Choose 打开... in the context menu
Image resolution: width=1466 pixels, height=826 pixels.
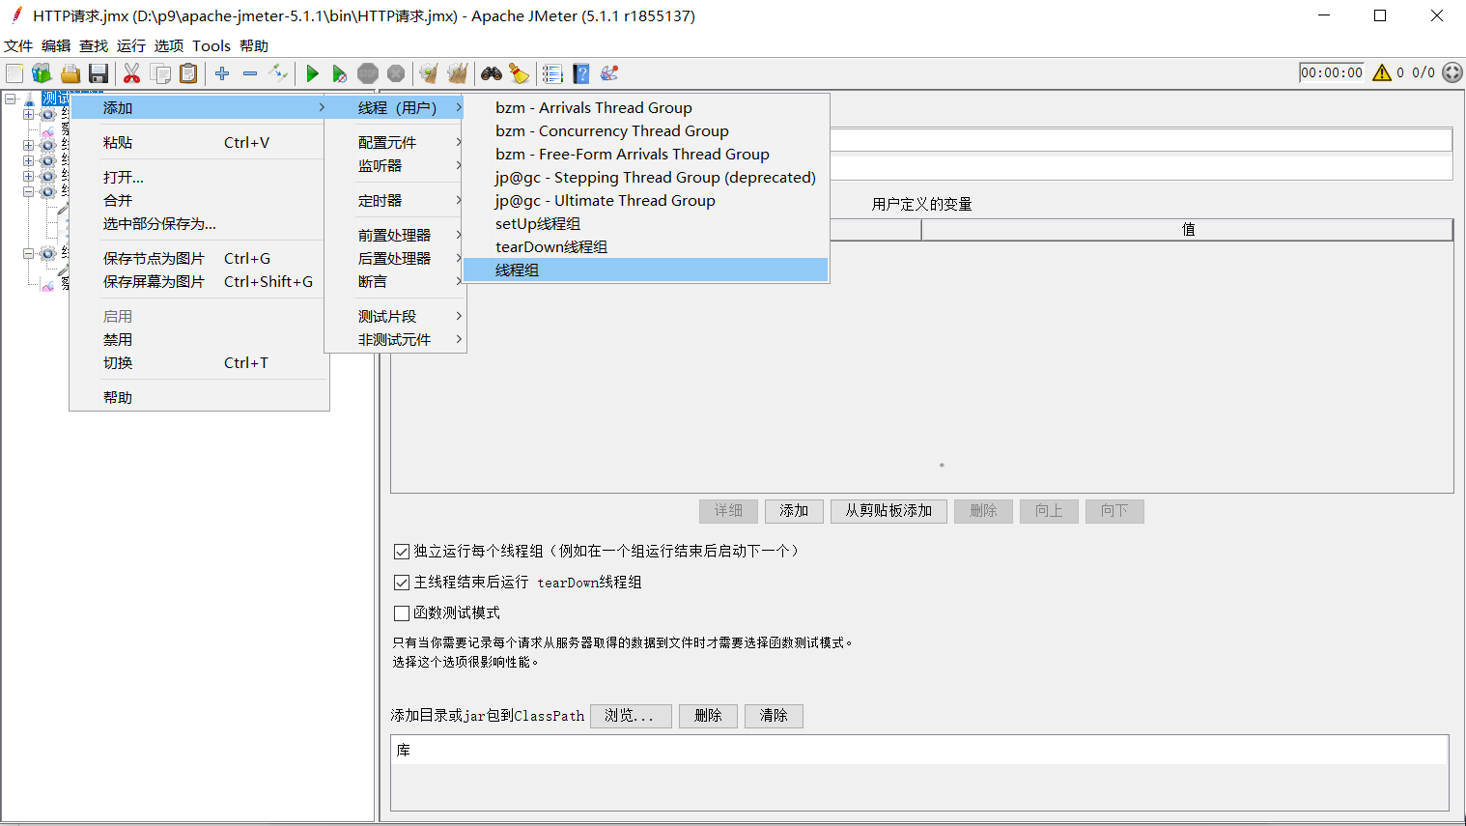point(199,177)
